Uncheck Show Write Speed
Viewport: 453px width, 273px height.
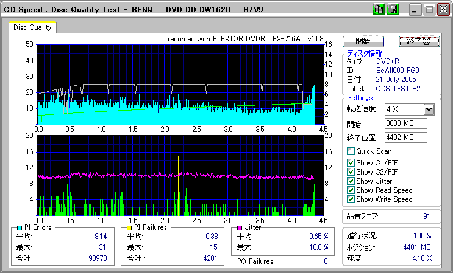351,199
